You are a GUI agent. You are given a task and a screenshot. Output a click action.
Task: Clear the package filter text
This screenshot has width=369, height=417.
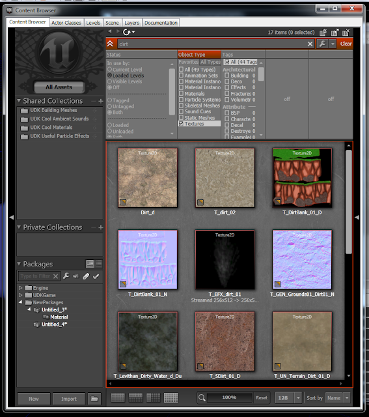[x=55, y=276]
